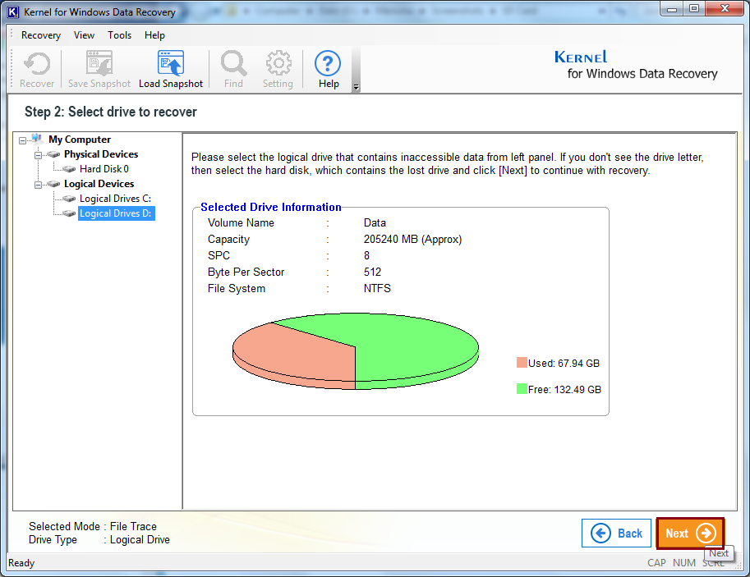This screenshot has width=750, height=577.
Task: Collapse the Physical Devices node
Action: click(x=38, y=154)
